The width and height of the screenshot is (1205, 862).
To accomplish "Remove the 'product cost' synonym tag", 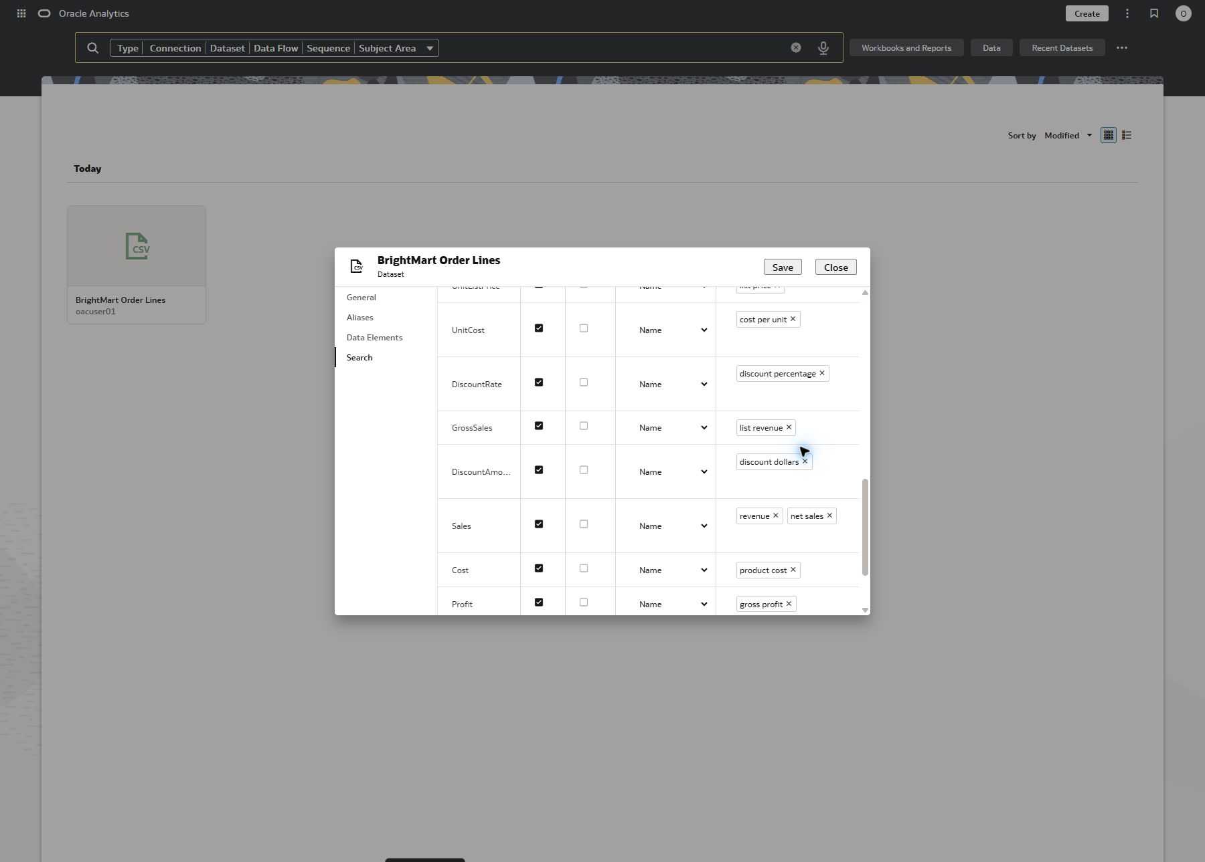I will coord(793,570).
